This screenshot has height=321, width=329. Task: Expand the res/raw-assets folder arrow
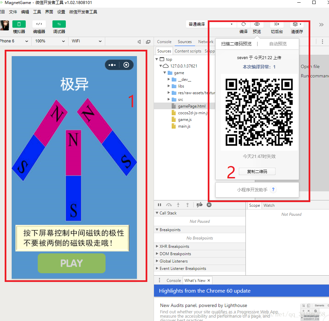click(169, 93)
